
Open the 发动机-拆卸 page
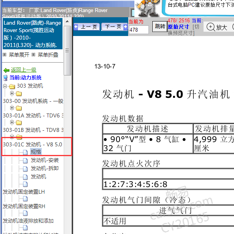pos(45,169)
